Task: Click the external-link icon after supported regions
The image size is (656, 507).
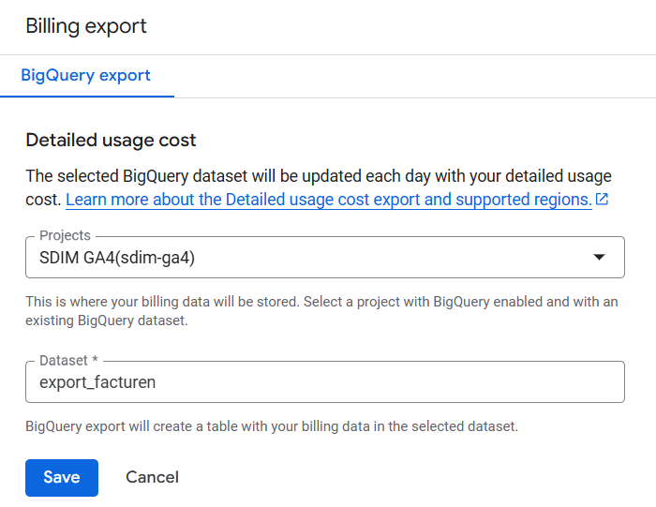Action: [602, 199]
